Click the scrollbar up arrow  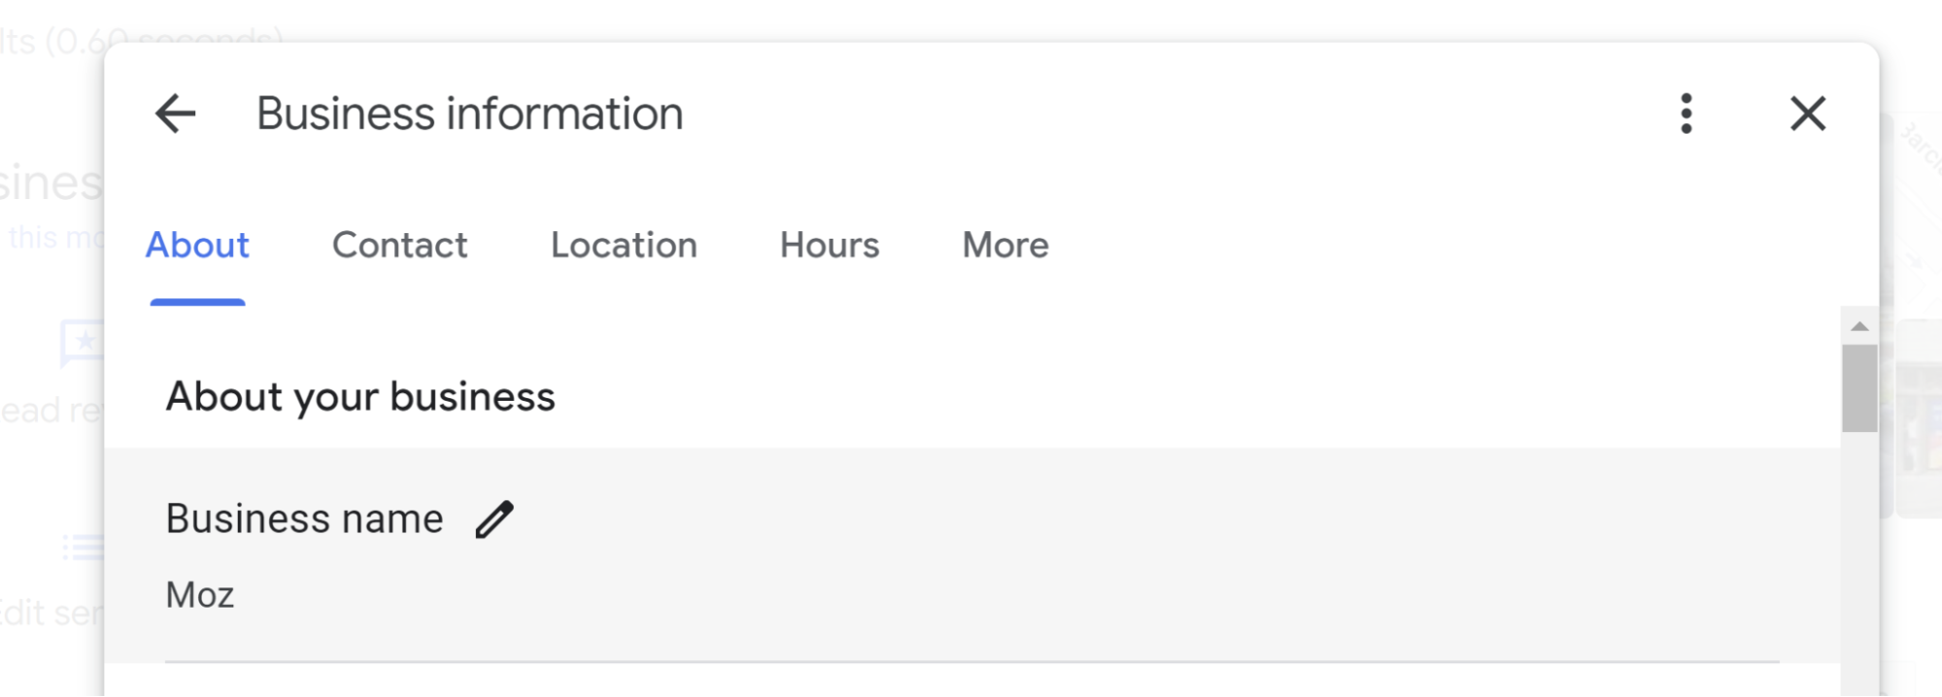pos(1859,326)
